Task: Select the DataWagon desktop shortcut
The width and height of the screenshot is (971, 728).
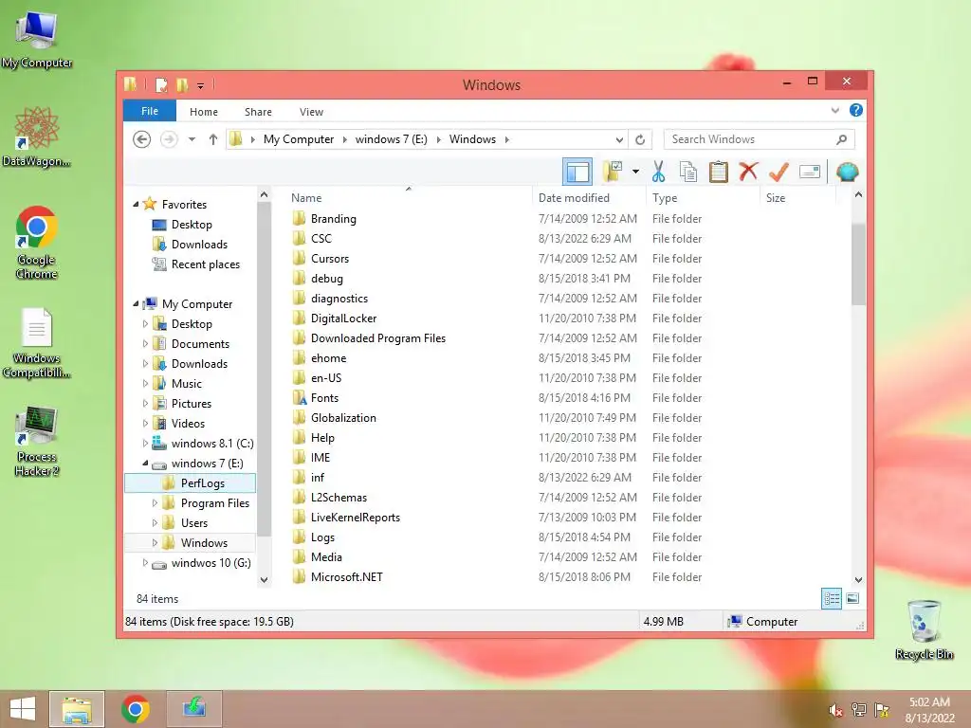Action: point(37,136)
